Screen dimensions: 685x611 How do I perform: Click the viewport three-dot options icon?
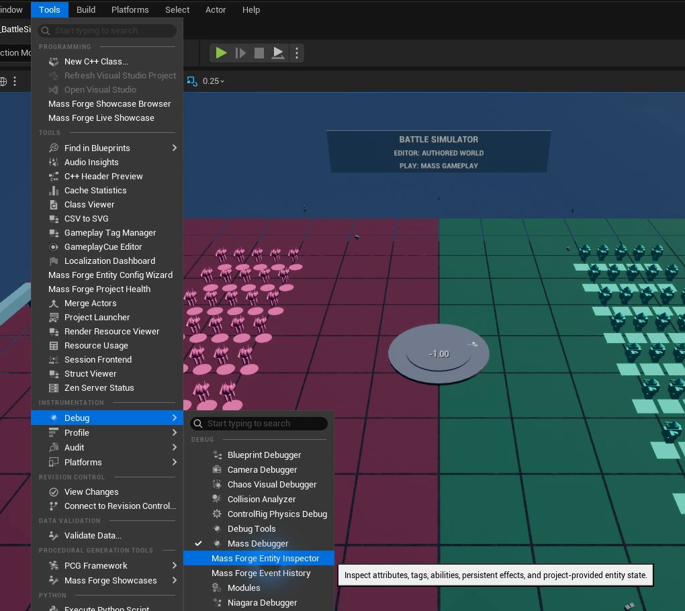click(x=15, y=81)
